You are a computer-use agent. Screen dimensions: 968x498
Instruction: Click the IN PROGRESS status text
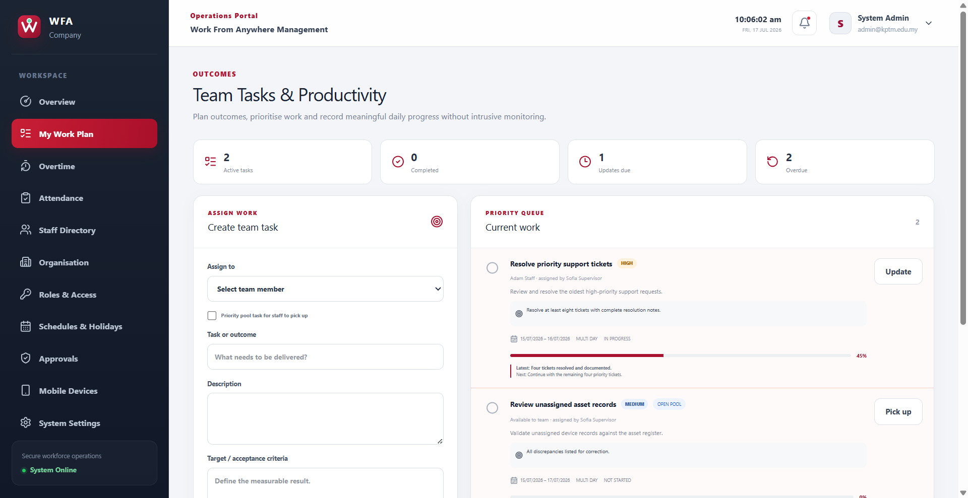(x=617, y=339)
